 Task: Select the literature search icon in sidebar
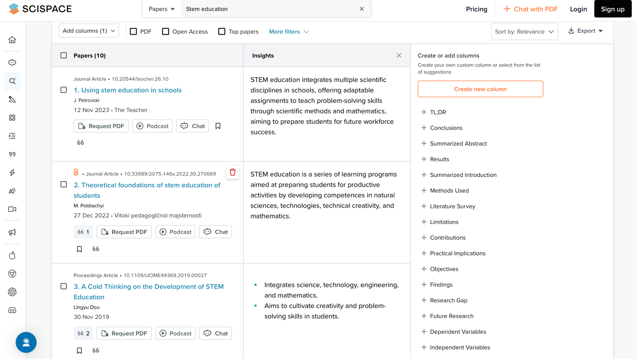coord(12,81)
